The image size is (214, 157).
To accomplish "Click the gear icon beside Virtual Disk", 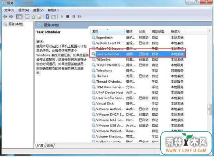I will point(93,103).
